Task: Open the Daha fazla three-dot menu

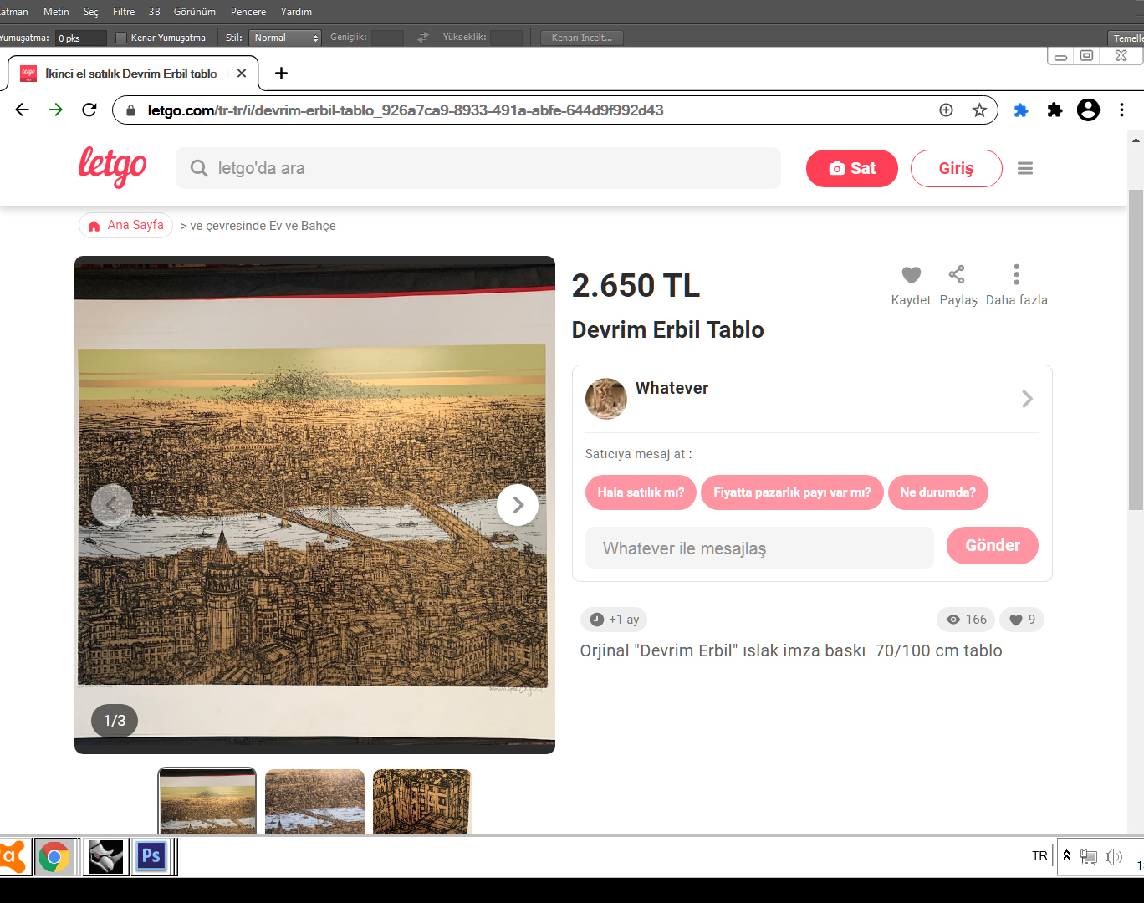Action: pyautogui.click(x=1016, y=275)
